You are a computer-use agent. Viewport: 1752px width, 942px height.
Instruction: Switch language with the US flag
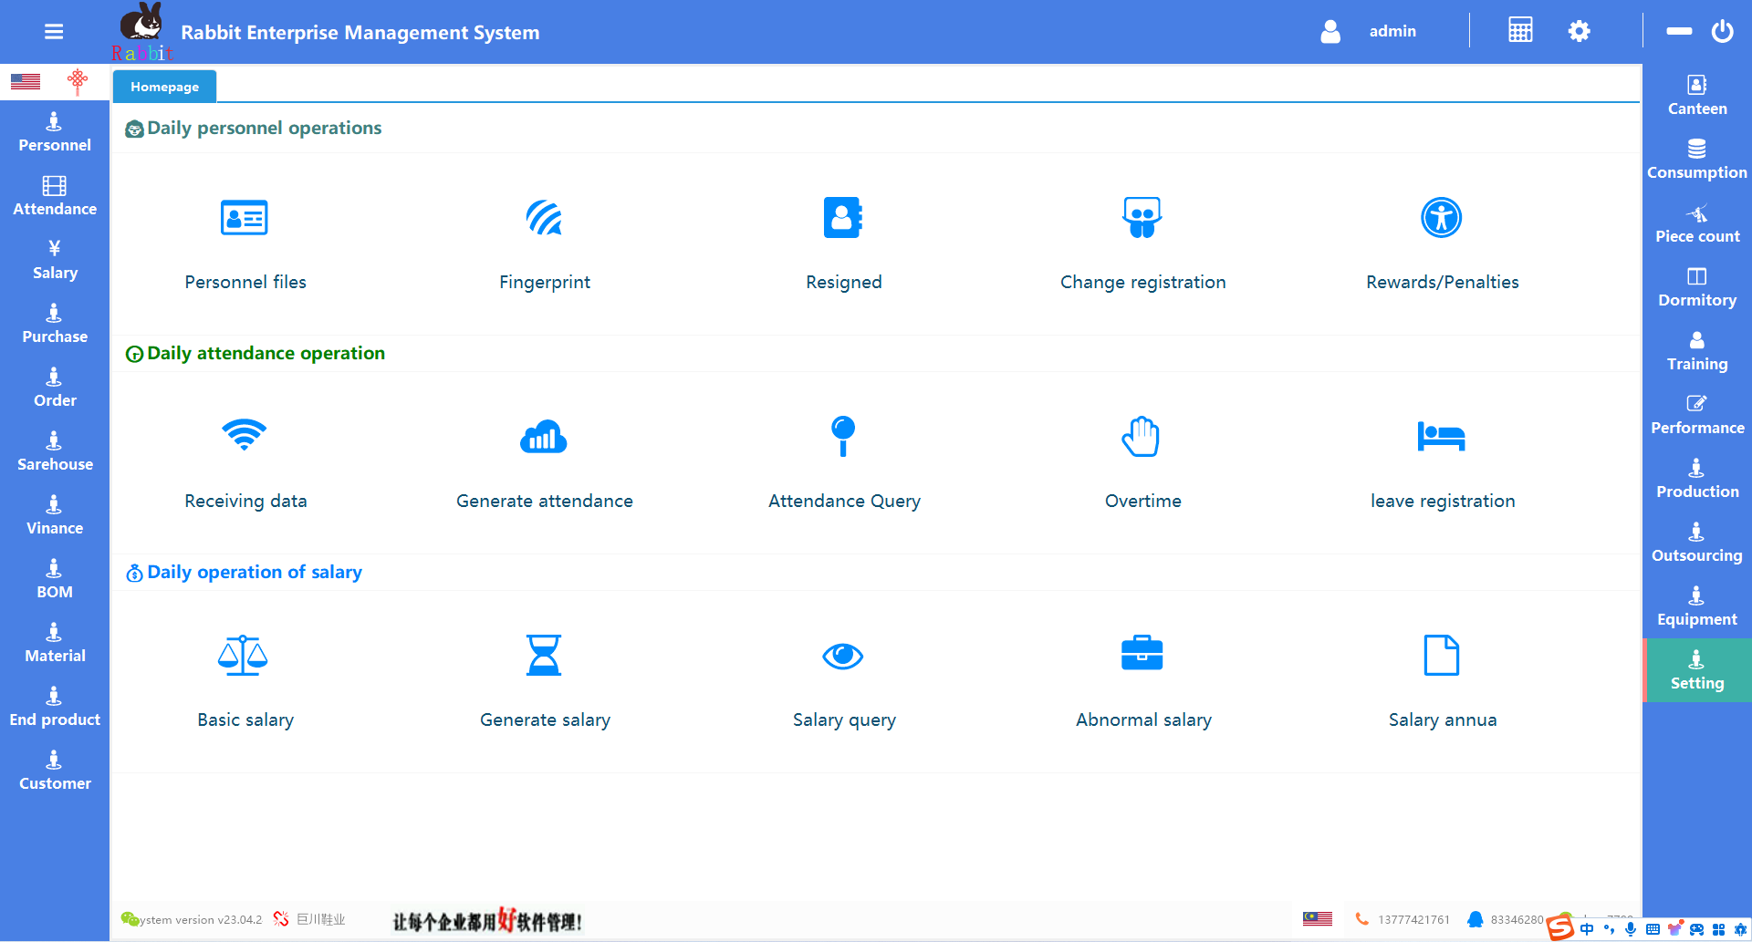click(x=26, y=82)
